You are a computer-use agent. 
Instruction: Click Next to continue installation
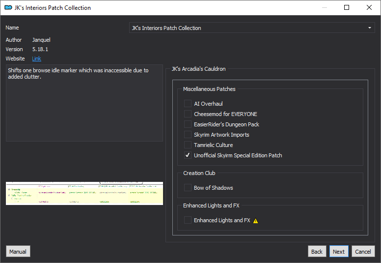339,251
